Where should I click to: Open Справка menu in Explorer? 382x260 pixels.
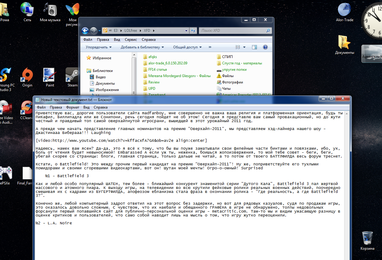(149, 40)
